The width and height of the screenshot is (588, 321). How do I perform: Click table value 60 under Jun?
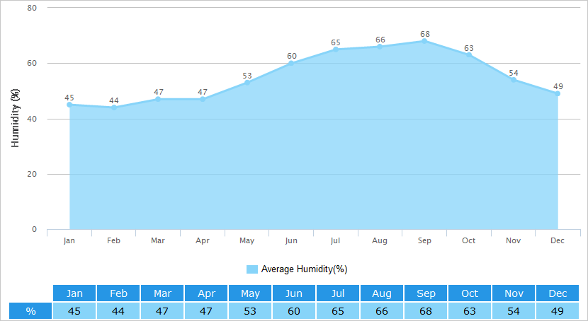point(293,311)
